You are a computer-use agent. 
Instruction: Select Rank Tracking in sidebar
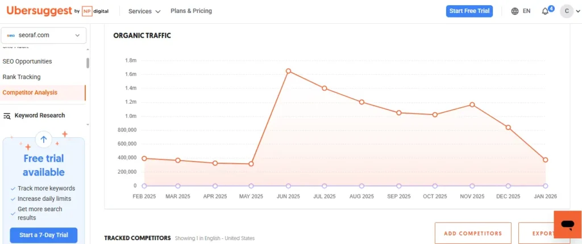(22, 77)
